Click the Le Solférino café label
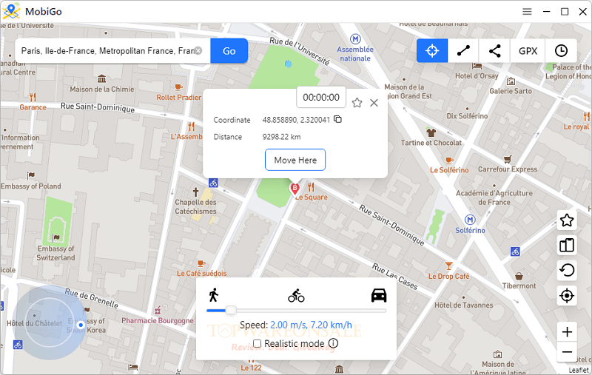Viewport: 592px width, 375px height. coord(449,170)
